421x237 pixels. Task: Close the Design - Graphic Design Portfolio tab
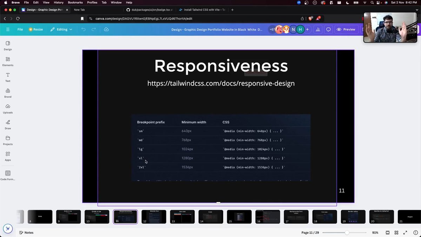click(67, 10)
